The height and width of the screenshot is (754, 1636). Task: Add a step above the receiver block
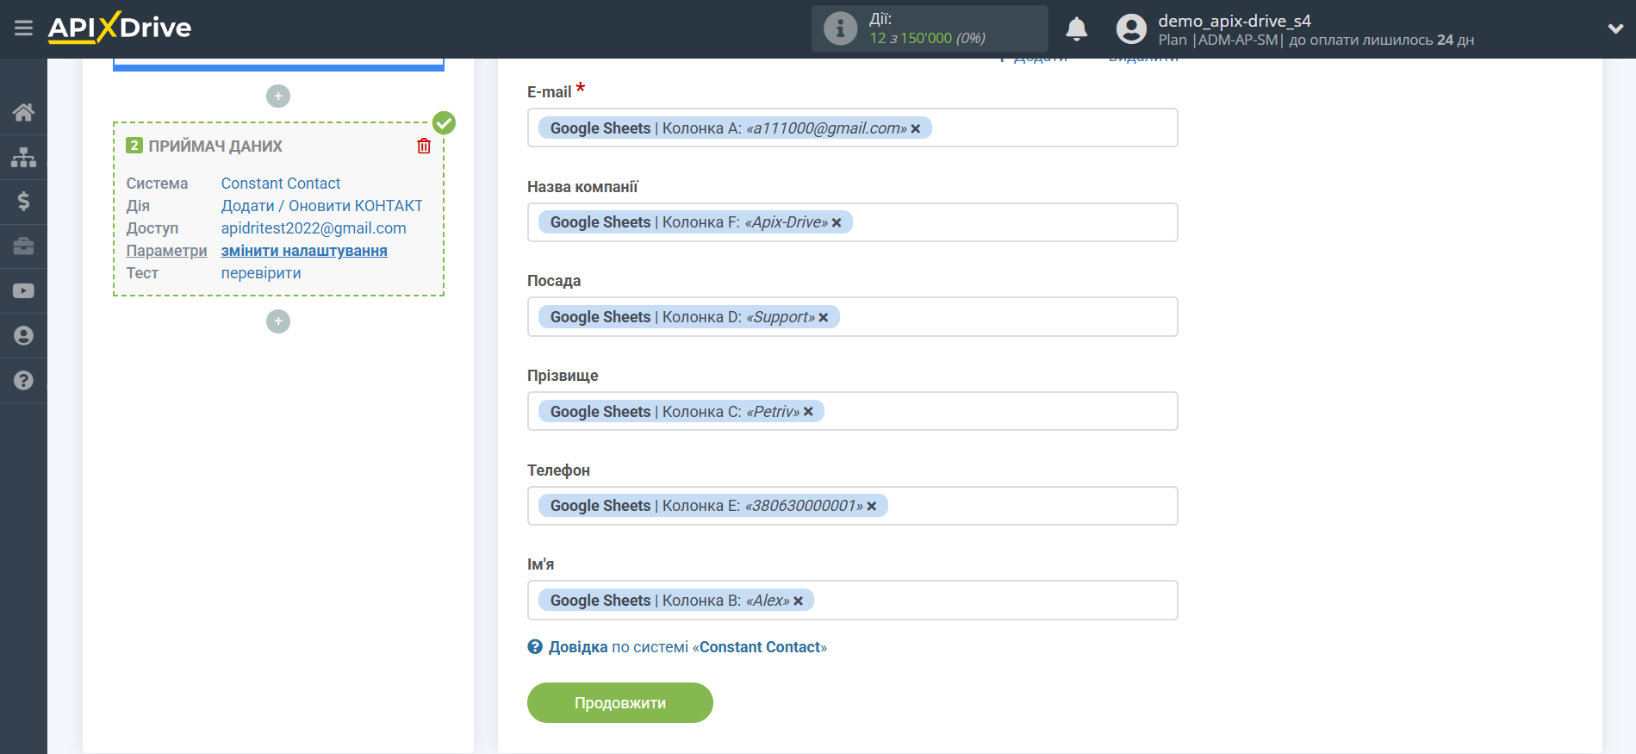(278, 96)
